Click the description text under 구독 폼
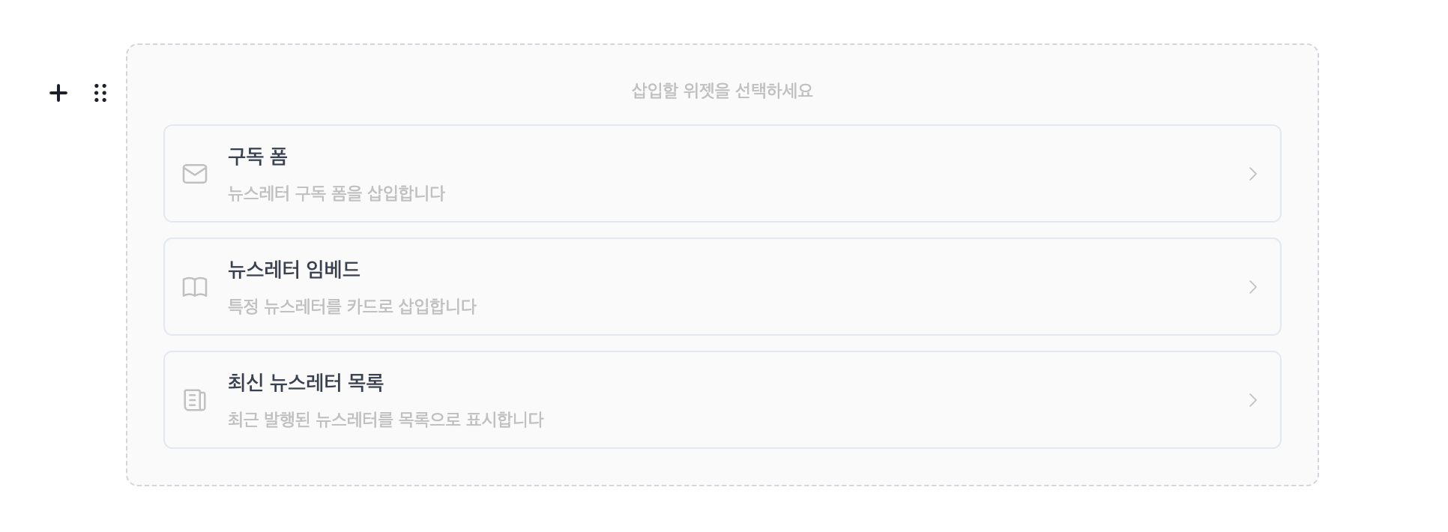 (336, 193)
